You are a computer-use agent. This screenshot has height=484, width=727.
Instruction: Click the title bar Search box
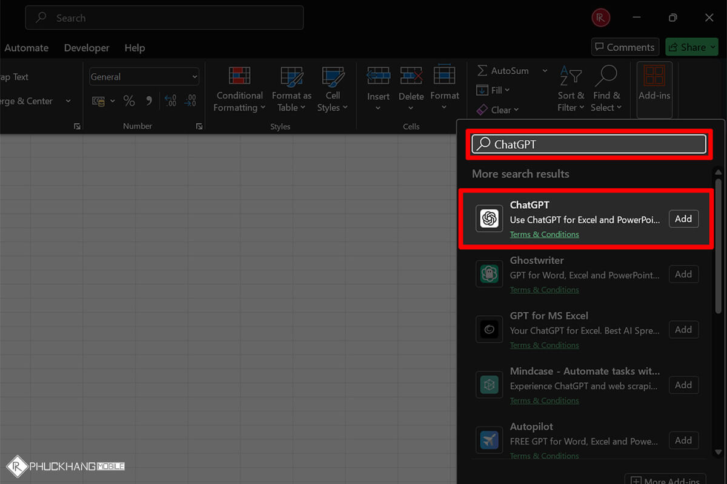coord(164,18)
